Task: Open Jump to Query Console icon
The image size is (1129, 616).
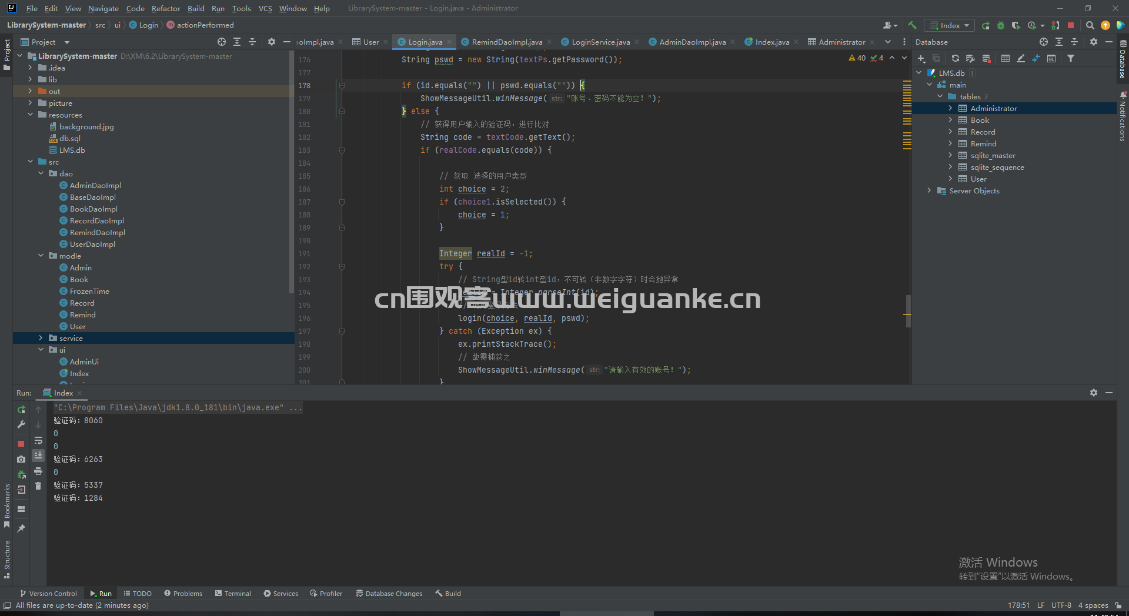Action: pyautogui.click(x=1051, y=58)
